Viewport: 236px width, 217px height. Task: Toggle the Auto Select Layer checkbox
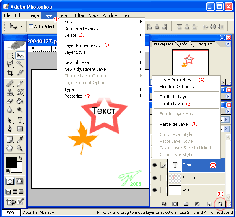[x=31, y=26]
